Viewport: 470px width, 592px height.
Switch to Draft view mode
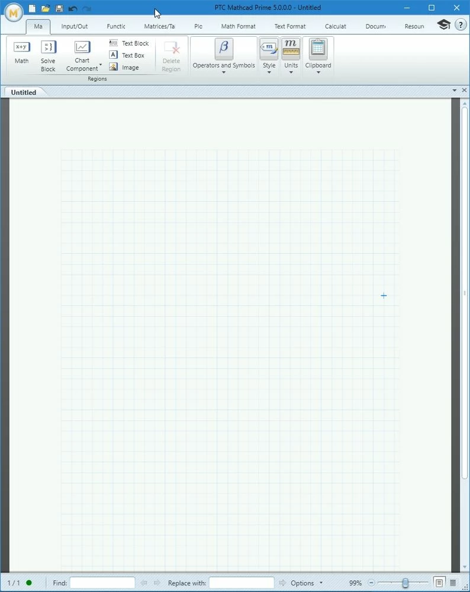point(453,583)
